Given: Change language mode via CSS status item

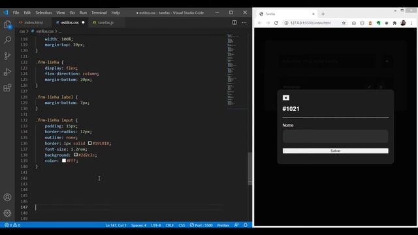Looking at the screenshot, I should point(182,225).
